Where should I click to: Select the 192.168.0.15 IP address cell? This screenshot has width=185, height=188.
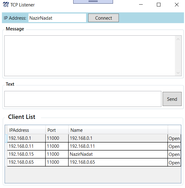pos(26,154)
